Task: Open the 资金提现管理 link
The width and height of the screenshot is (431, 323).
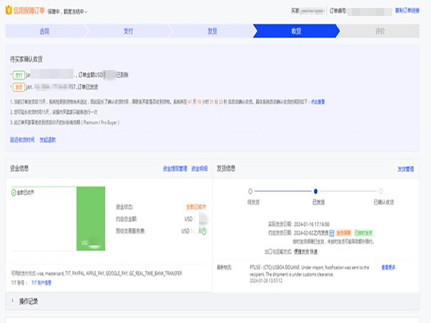Action: pyautogui.click(x=175, y=168)
